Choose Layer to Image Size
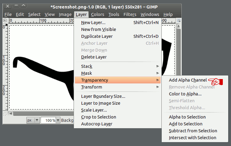The height and width of the screenshot is (146, 231). click(117, 103)
